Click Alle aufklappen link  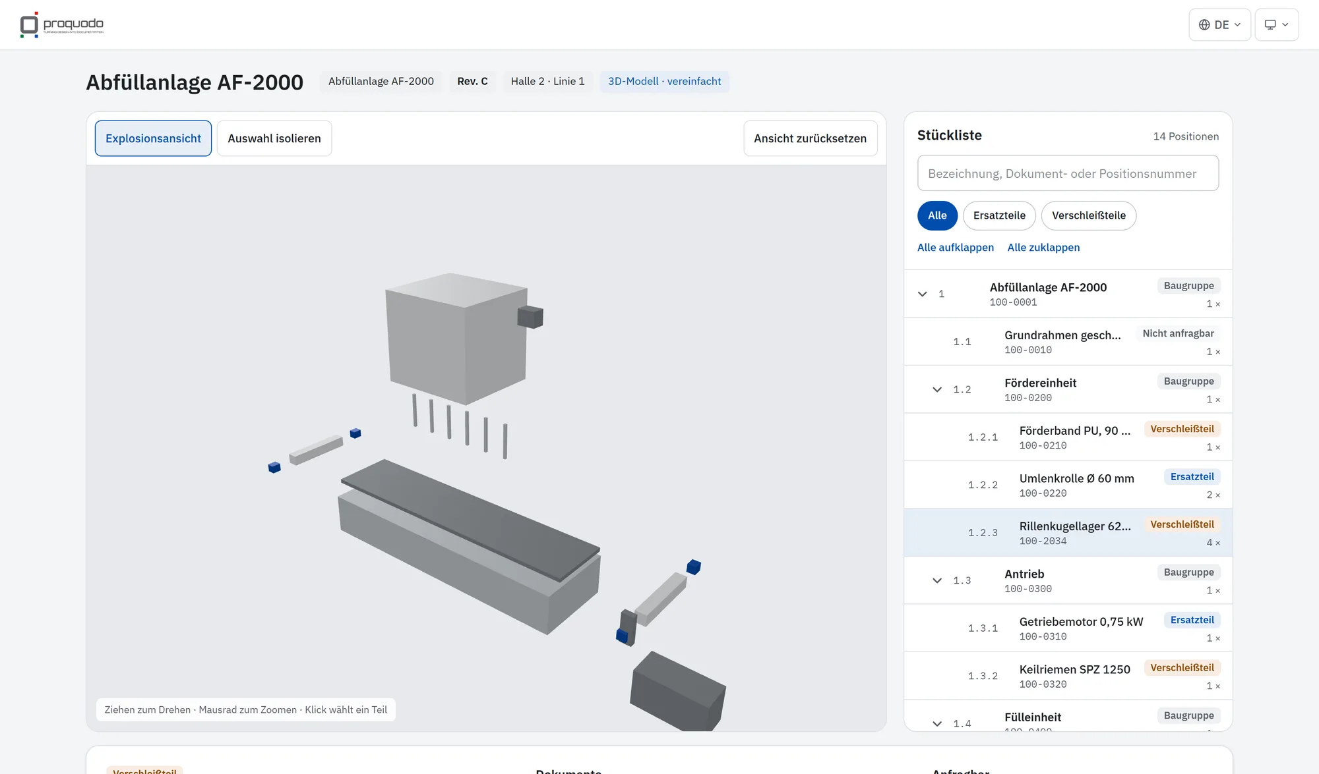click(956, 248)
